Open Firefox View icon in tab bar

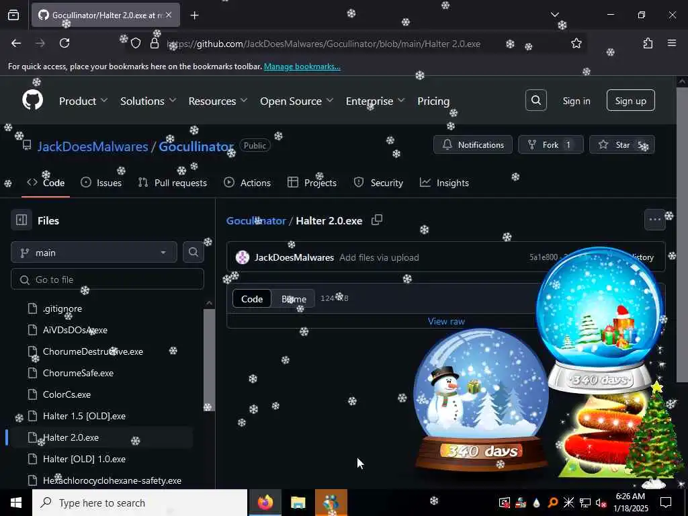(13, 15)
